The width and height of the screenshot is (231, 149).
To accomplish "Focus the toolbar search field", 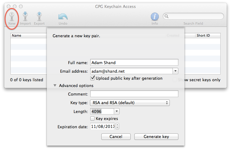I will 193,16.
